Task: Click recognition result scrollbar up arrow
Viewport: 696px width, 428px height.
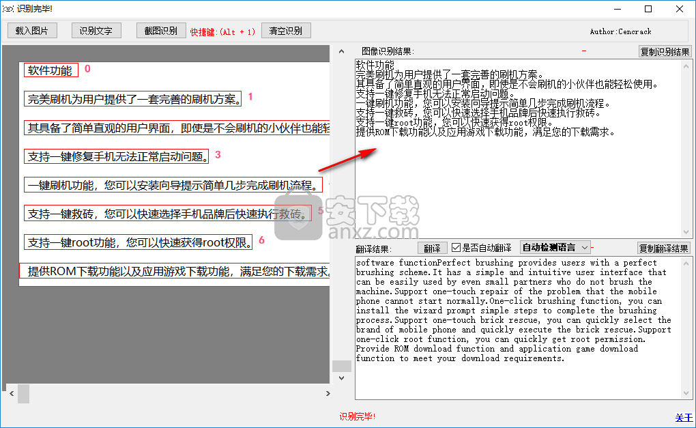Action: tap(686, 66)
